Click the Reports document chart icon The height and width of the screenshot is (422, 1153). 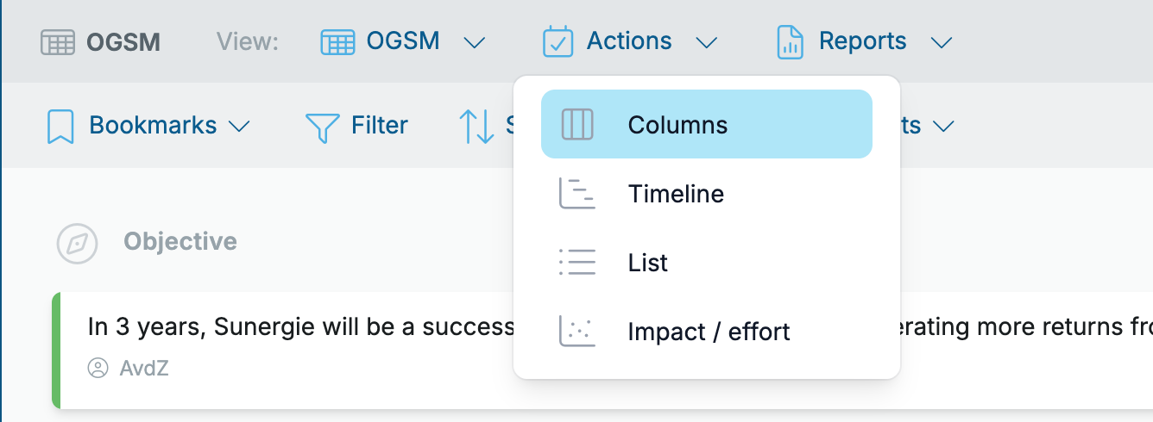[791, 41]
